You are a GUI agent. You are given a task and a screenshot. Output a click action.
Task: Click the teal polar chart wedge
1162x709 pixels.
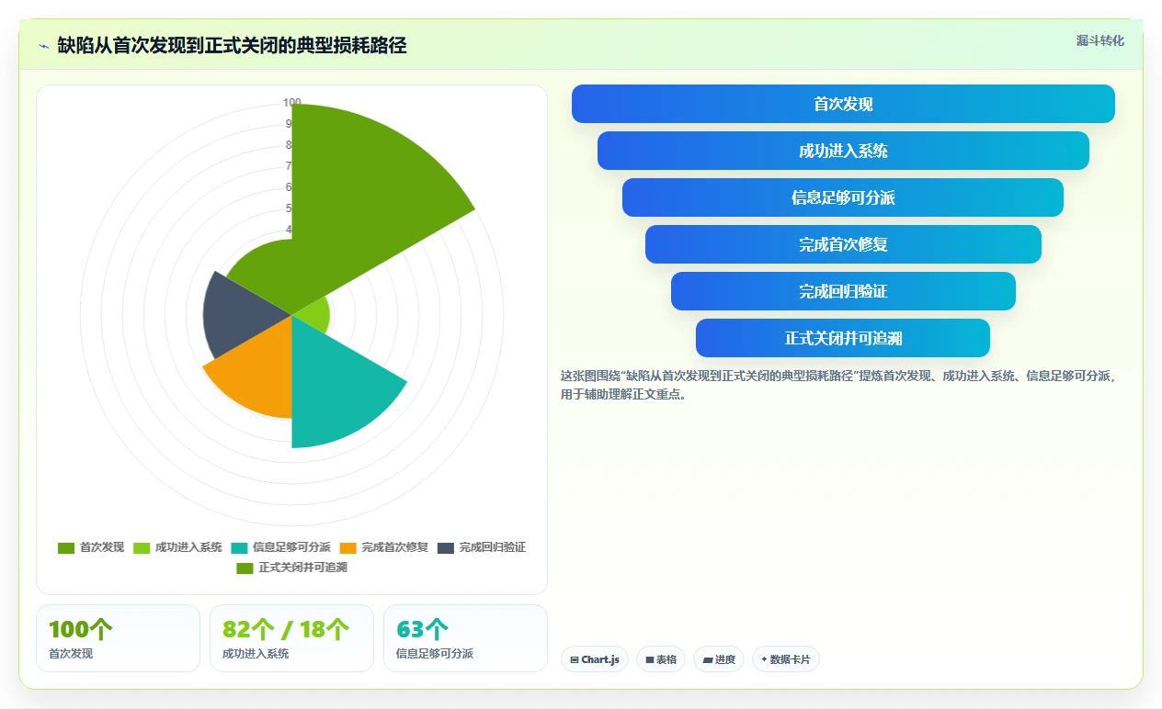click(336, 386)
